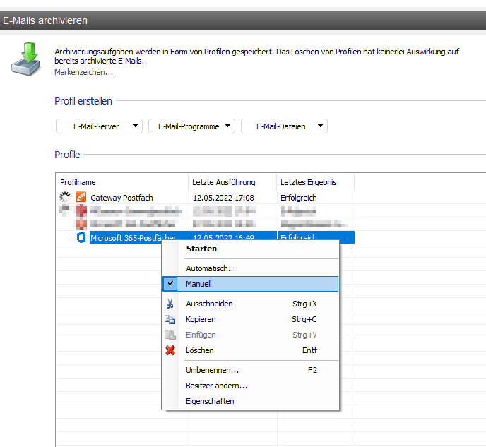The height and width of the screenshot is (447, 486).
Task: Open the E-Mail-Dateien dropdown
Action: click(284, 126)
